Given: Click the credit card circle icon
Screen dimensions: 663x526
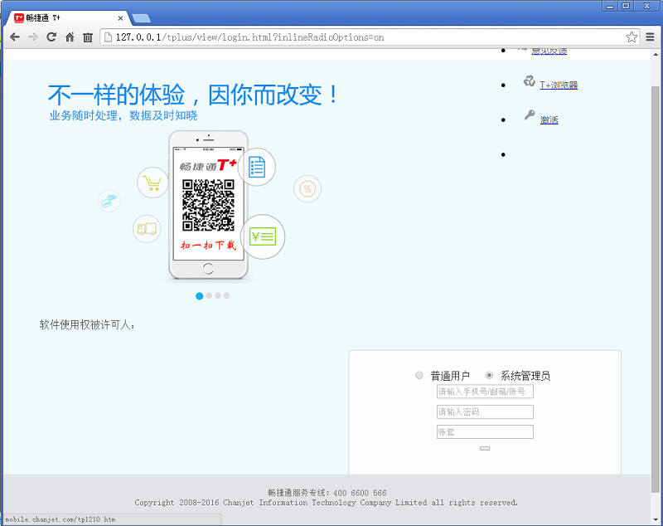Looking at the screenshot, I should click(109, 201).
